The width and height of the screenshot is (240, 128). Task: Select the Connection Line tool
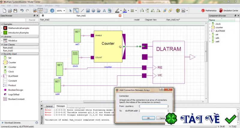point(76,11)
